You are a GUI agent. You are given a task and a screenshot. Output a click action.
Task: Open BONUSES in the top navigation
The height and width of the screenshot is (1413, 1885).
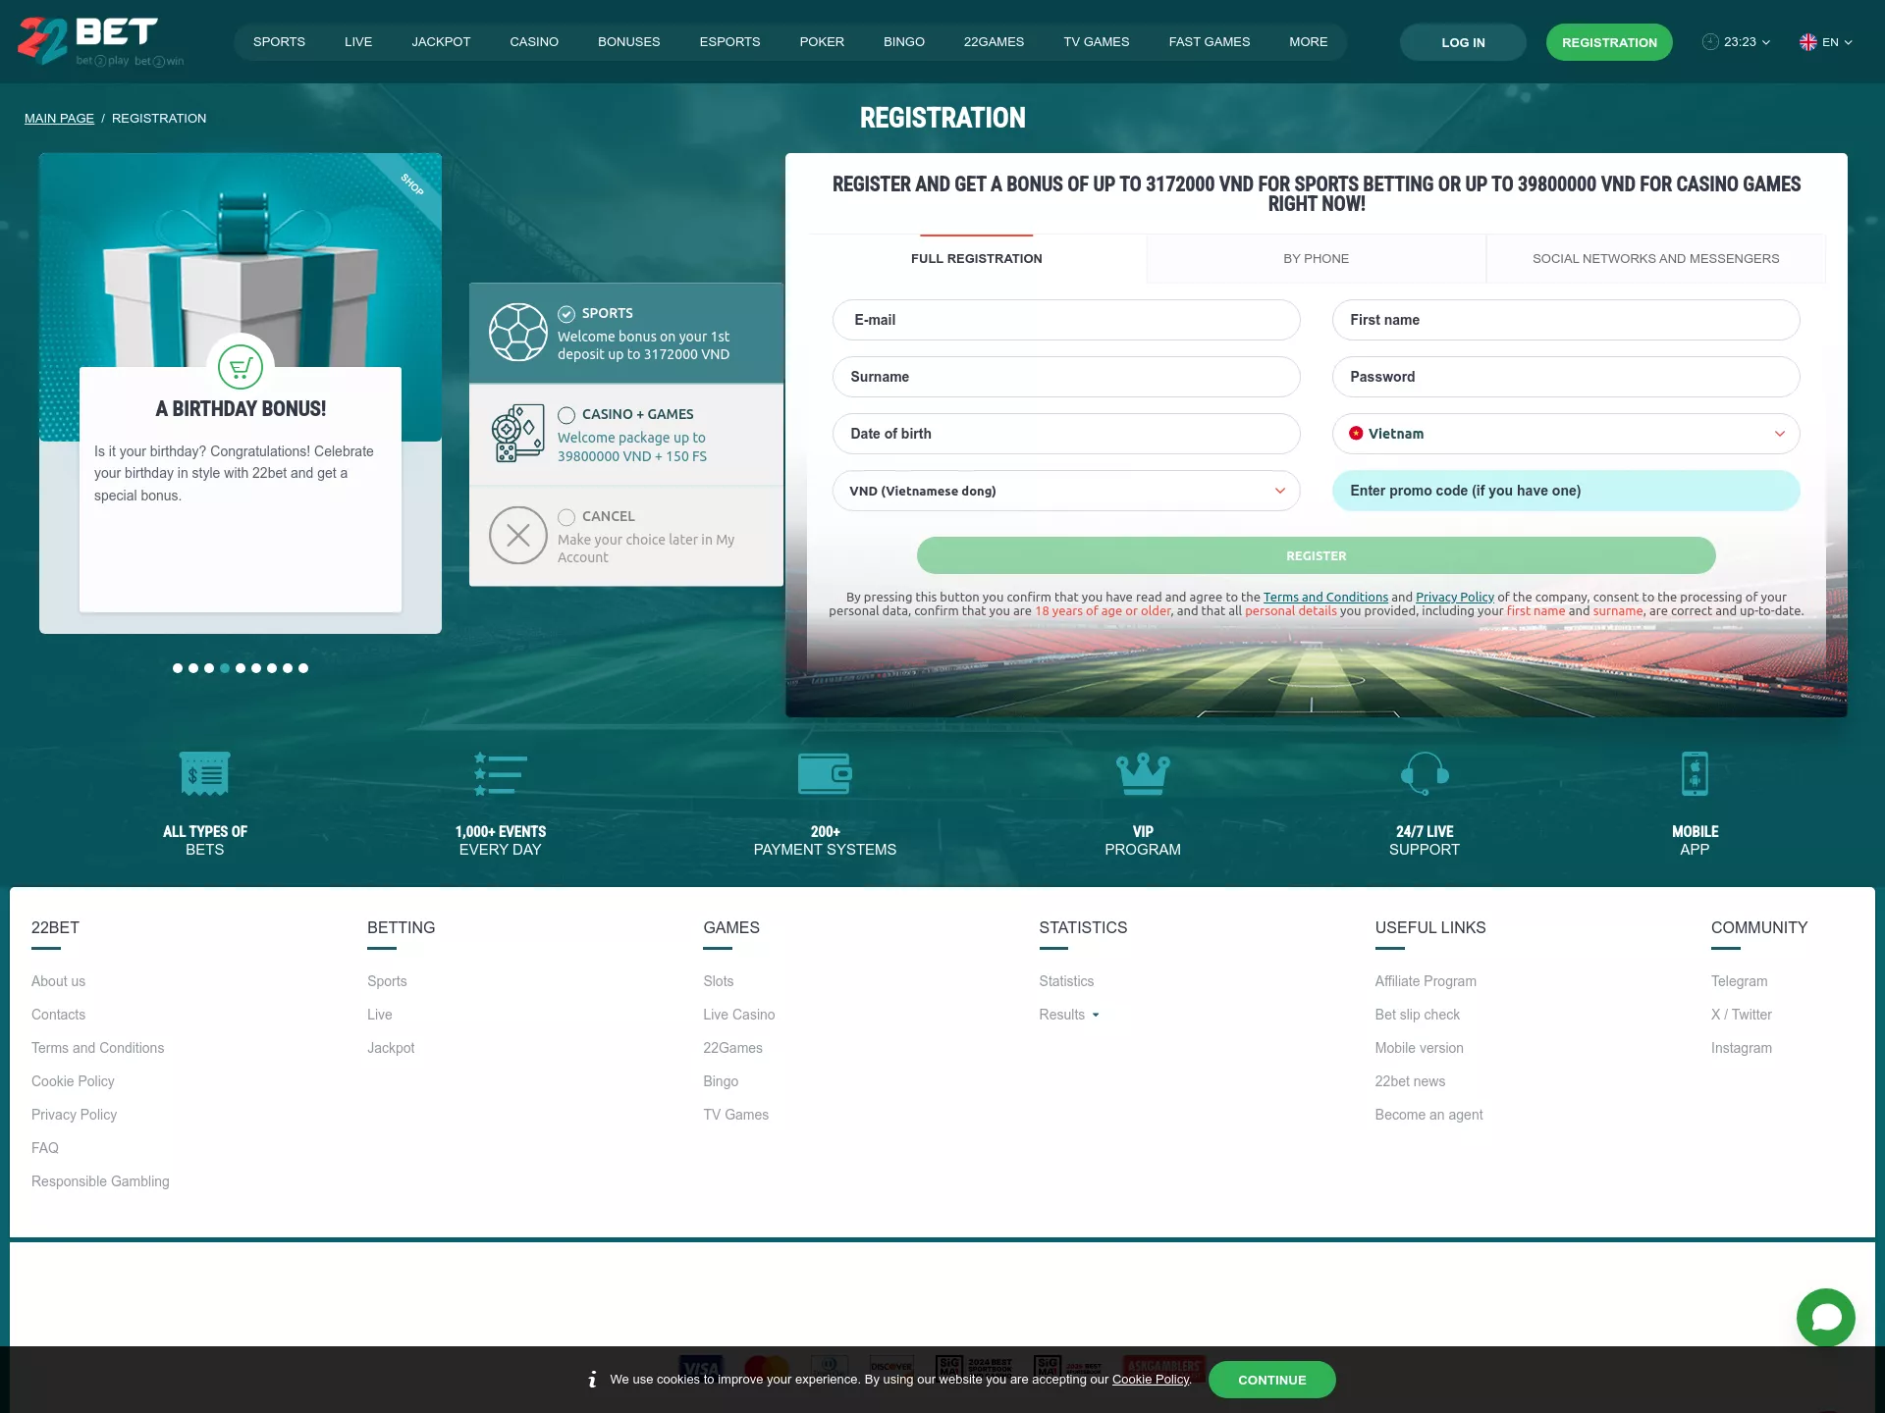click(x=629, y=42)
